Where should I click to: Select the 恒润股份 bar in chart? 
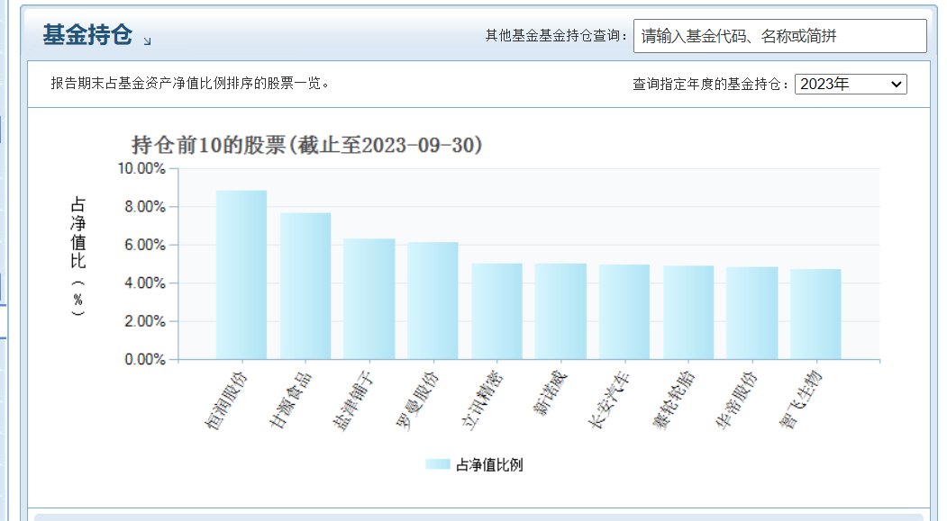[x=241, y=274]
